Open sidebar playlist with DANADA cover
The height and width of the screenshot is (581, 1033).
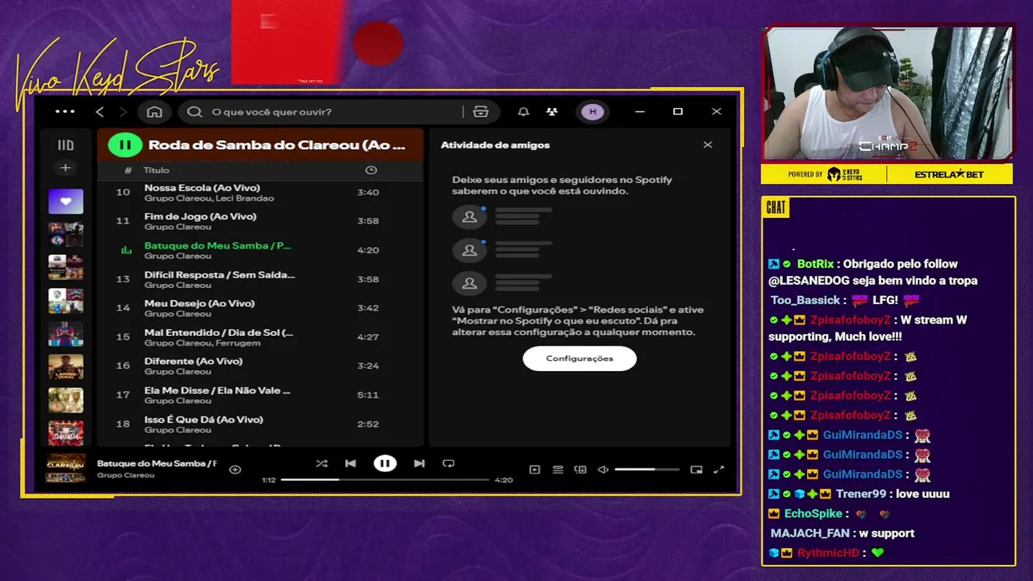tap(65, 433)
